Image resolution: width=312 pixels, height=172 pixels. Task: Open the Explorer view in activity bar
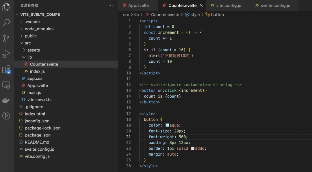coord(6,7)
